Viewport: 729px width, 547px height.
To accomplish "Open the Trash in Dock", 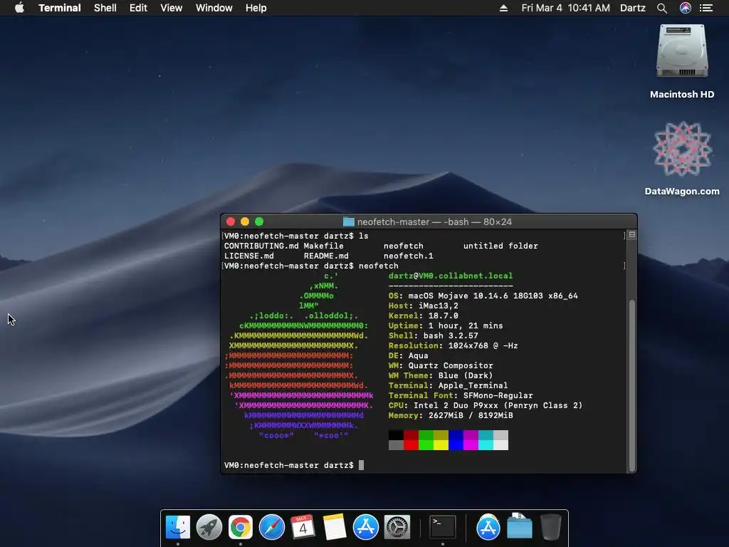I will click(x=551, y=527).
